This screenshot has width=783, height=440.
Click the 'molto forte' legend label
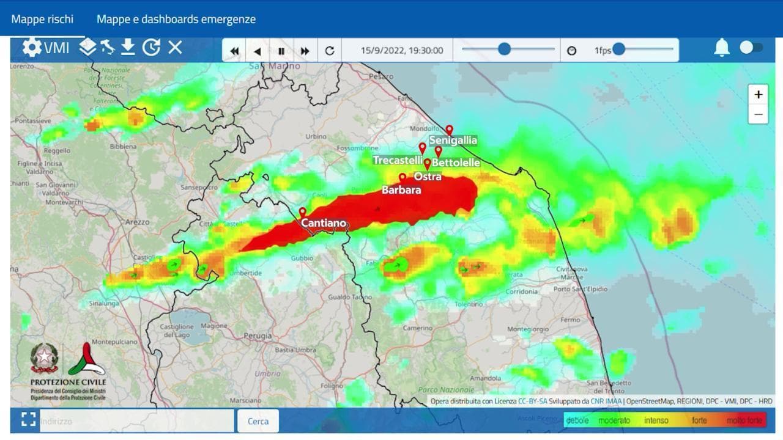point(744,420)
